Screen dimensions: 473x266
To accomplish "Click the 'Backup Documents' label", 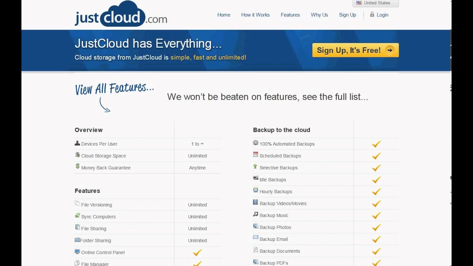I will pos(279,251).
